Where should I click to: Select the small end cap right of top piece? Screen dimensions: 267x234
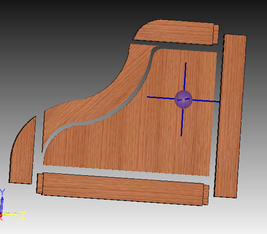pos(216,34)
